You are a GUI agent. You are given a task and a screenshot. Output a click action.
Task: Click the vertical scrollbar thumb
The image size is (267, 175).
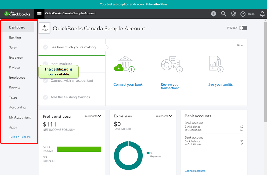click(265, 72)
